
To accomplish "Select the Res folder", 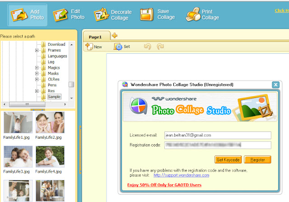I will pos(51,91).
